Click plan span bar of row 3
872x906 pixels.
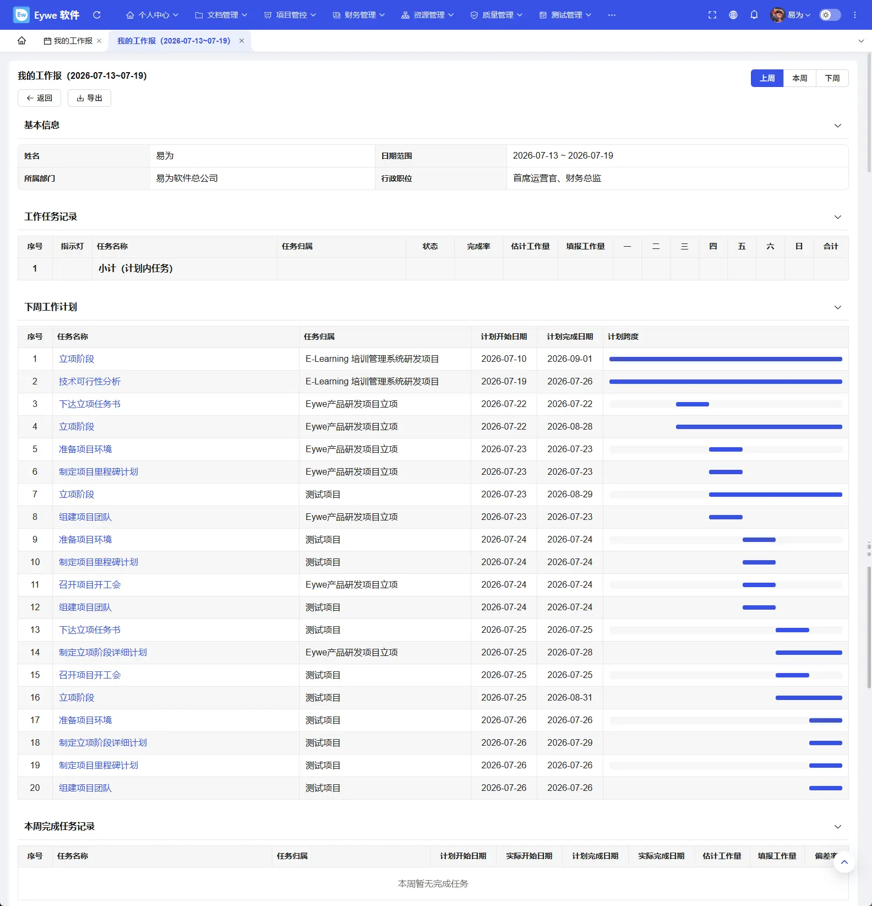(693, 404)
